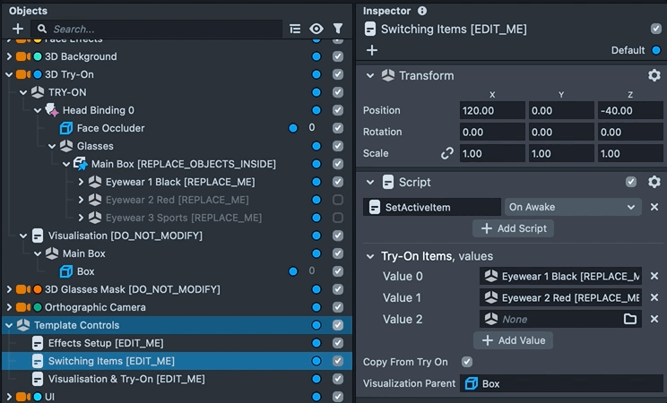Open Script component gear settings
Viewport: 667px width, 403px height.
click(x=654, y=182)
